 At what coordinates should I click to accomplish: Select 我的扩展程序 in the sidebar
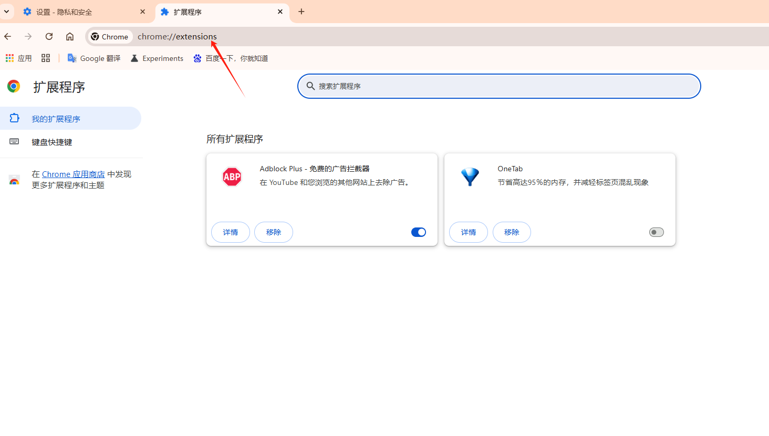click(70, 118)
